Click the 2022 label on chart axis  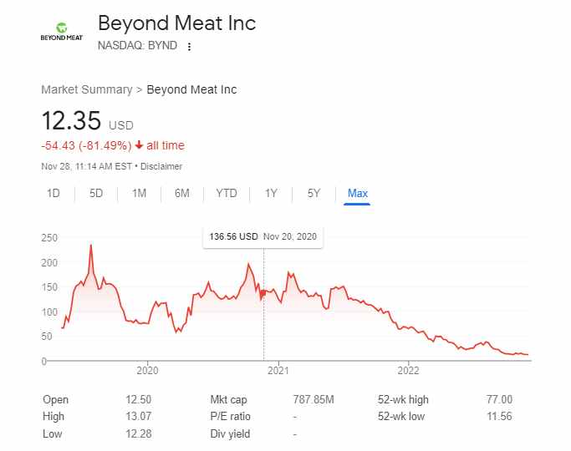pyautogui.click(x=408, y=370)
